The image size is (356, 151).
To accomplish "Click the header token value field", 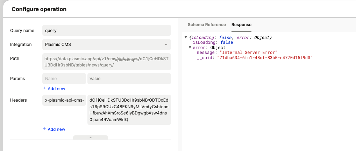I will pos(129,110).
